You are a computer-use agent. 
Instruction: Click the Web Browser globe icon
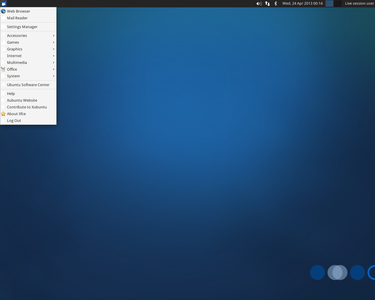tap(3, 11)
